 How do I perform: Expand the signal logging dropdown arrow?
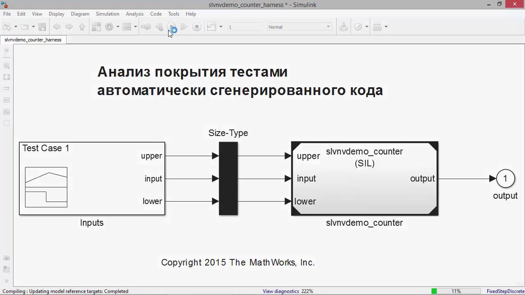pos(221,27)
